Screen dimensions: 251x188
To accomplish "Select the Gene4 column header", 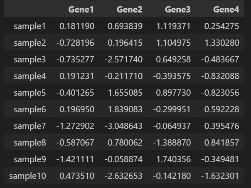I will point(226,10).
